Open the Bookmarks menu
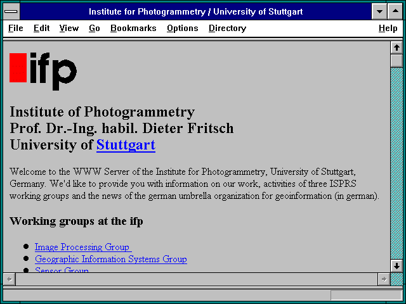Image resolution: width=406 pixels, height=304 pixels. point(133,28)
